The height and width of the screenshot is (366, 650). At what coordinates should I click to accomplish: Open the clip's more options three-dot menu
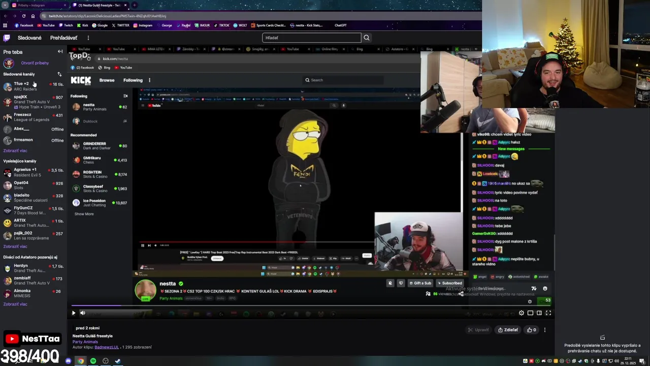(x=544, y=330)
